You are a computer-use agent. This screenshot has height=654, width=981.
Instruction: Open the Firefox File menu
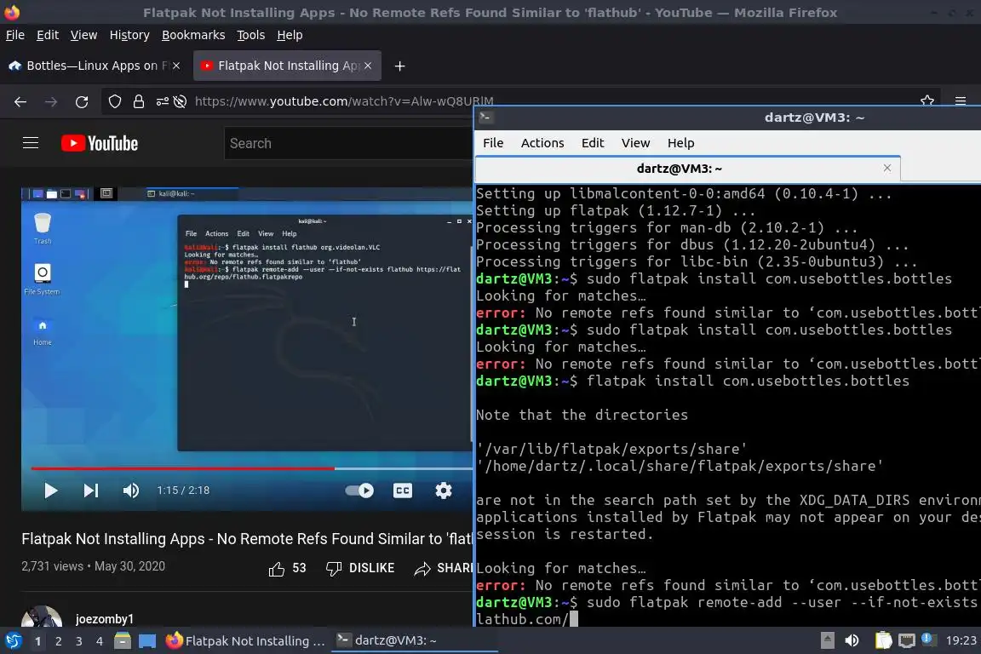[x=15, y=35]
